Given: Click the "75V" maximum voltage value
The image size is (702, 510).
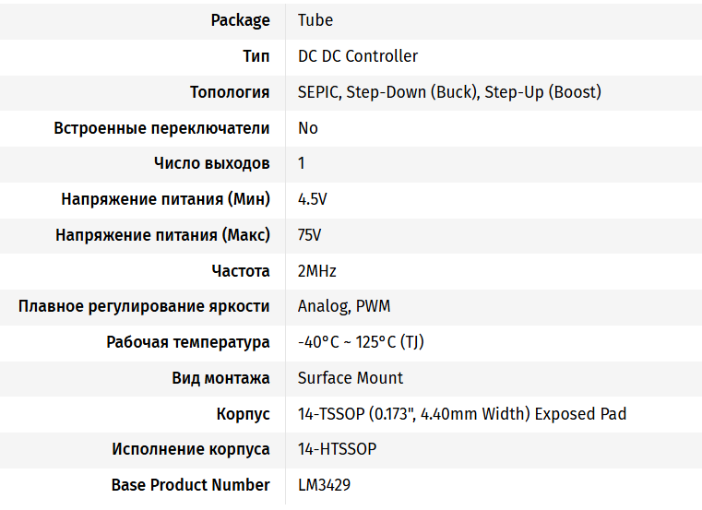Looking at the screenshot, I should click(x=310, y=235).
